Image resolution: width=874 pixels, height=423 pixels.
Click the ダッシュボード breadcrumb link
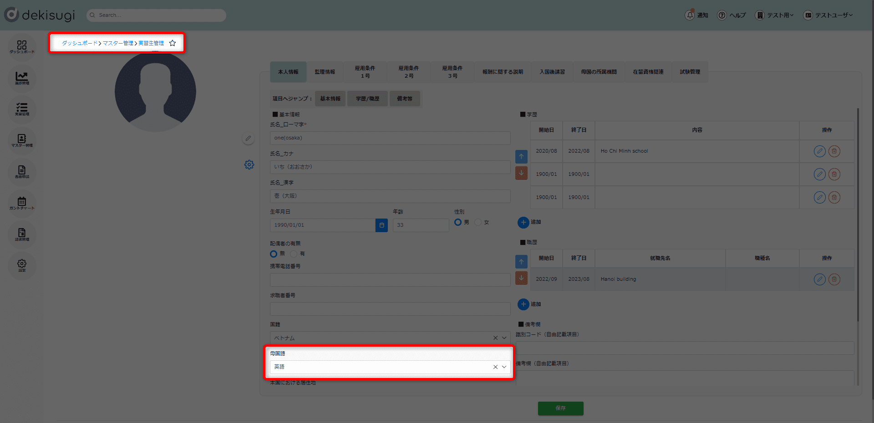tap(80, 43)
